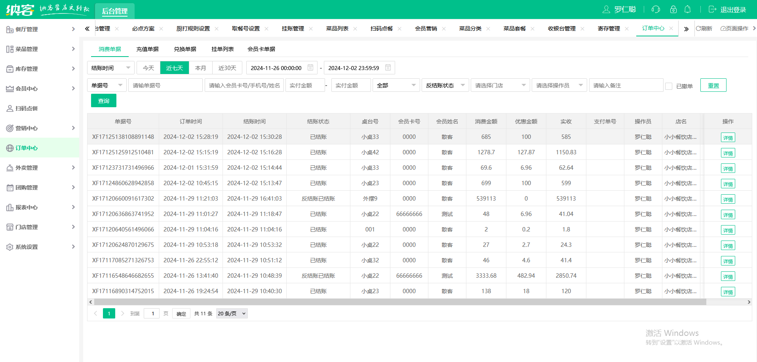Click the 重置 button

pyautogui.click(x=713, y=85)
